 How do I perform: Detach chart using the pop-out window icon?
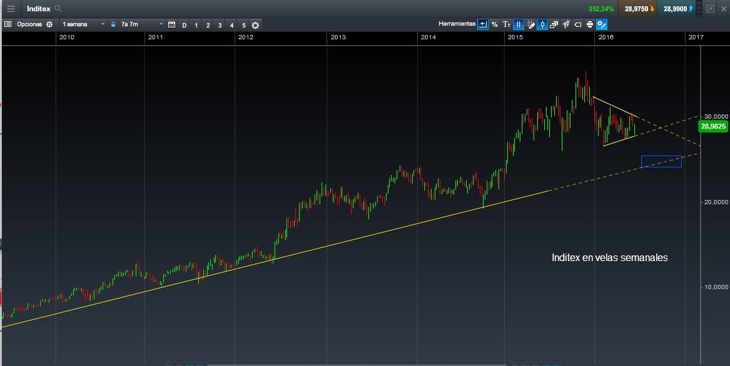pyautogui.click(x=710, y=9)
